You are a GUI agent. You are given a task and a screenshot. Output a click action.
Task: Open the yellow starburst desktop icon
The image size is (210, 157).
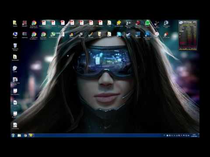tap(119, 24)
